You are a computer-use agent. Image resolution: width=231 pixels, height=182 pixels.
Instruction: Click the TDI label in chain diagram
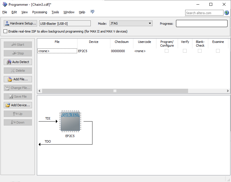coord(48,118)
